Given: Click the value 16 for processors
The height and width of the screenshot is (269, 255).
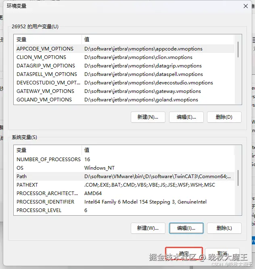Looking at the screenshot, I should pyautogui.click(x=87, y=160).
